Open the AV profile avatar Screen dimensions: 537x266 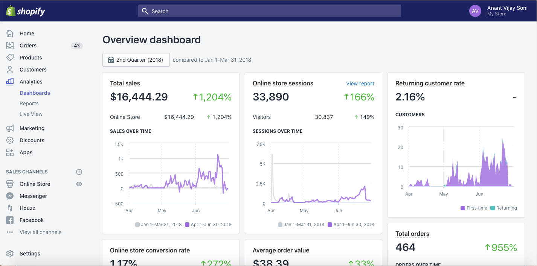(x=475, y=11)
